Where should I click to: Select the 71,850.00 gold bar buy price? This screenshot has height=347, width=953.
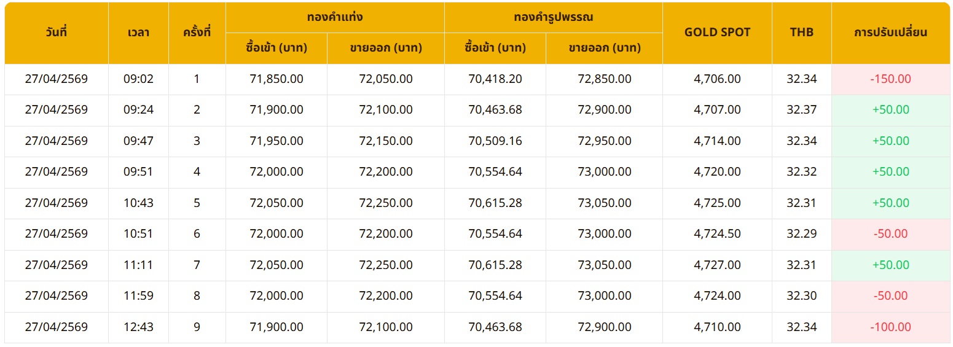(x=276, y=79)
